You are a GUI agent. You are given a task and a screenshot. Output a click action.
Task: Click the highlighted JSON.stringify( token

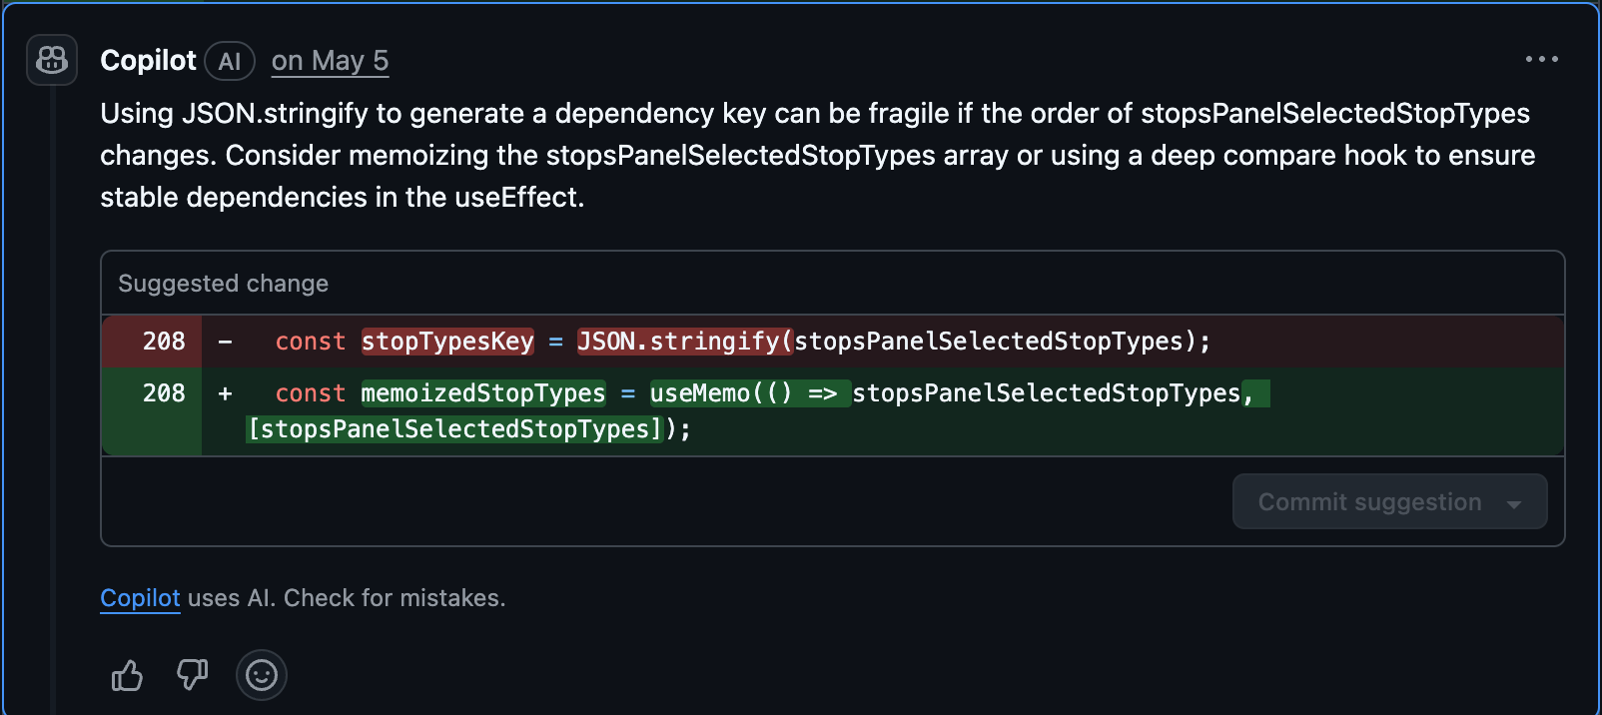(x=685, y=342)
